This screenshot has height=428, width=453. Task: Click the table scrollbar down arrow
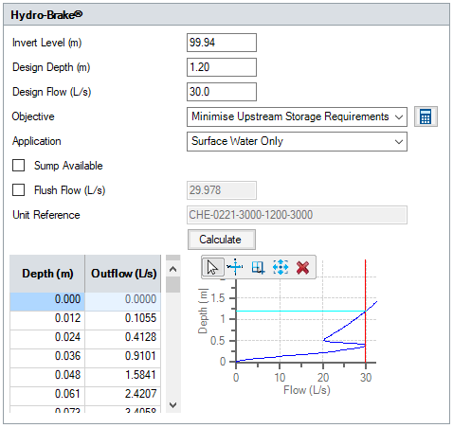click(x=172, y=404)
